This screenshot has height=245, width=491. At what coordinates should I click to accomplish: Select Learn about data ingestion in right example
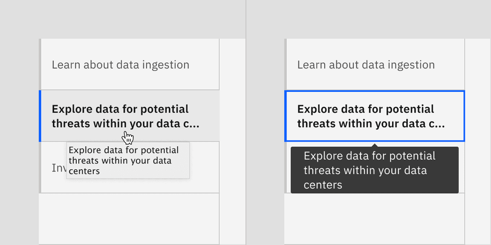[366, 65]
